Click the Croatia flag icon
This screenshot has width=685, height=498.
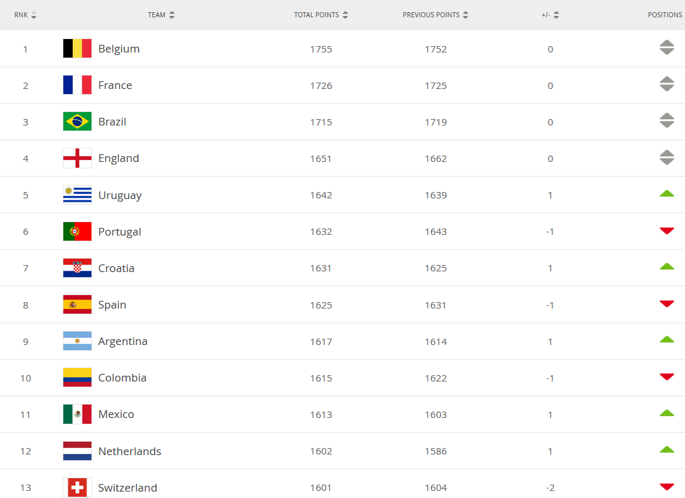click(77, 268)
